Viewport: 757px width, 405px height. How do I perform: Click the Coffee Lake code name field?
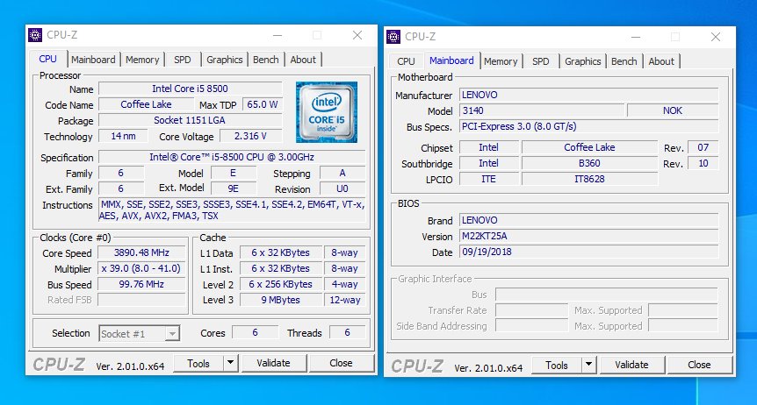146,104
